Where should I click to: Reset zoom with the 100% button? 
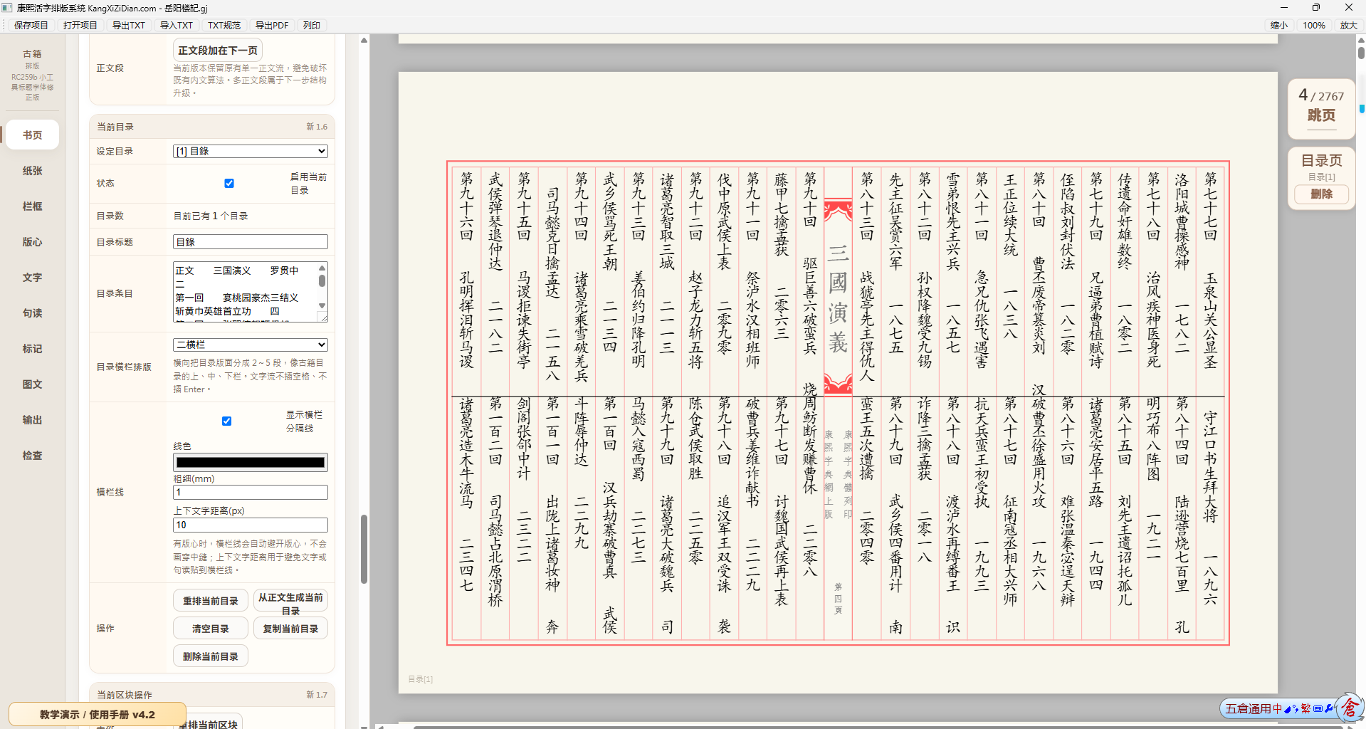coord(1313,25)
